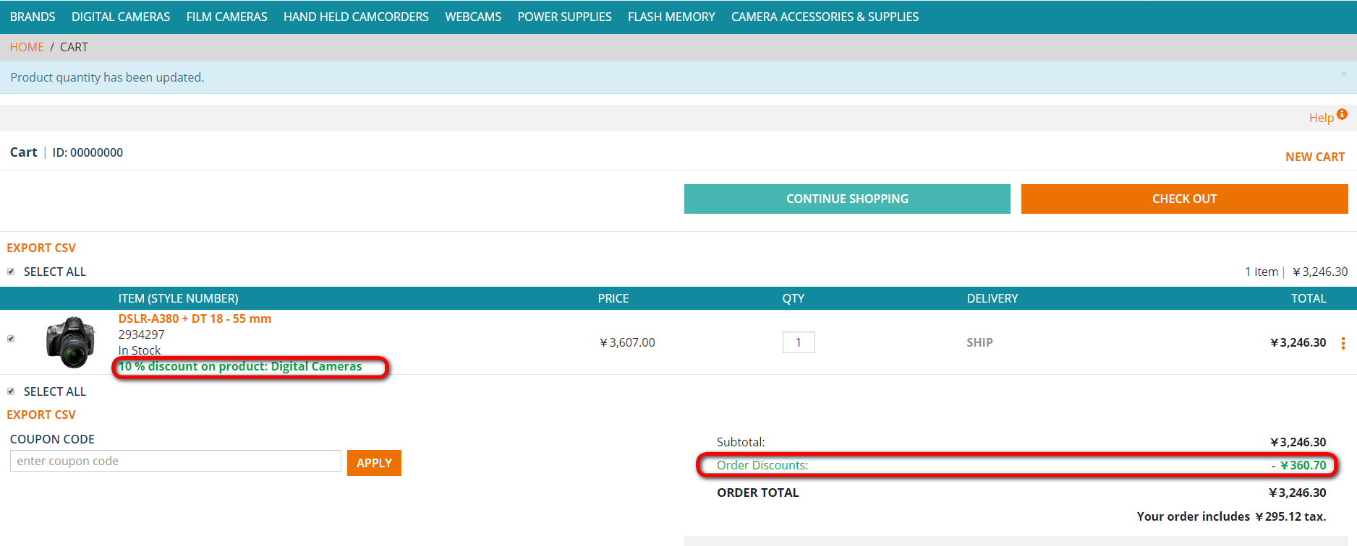This screenshot has width=1357, height=546.
Task: Open the WEBCAMS menu
Action: tap(473, 17)
